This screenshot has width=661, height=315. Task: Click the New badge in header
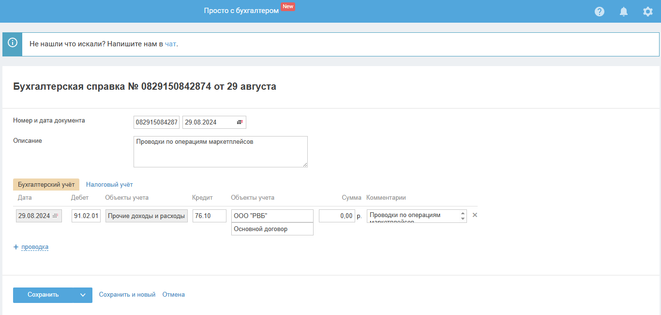click(x=288, y=7)
